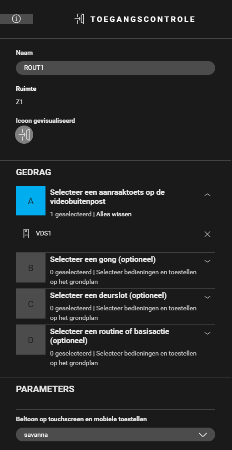Click the Selecteer een deurslot heading

click(x=108, y=296)
